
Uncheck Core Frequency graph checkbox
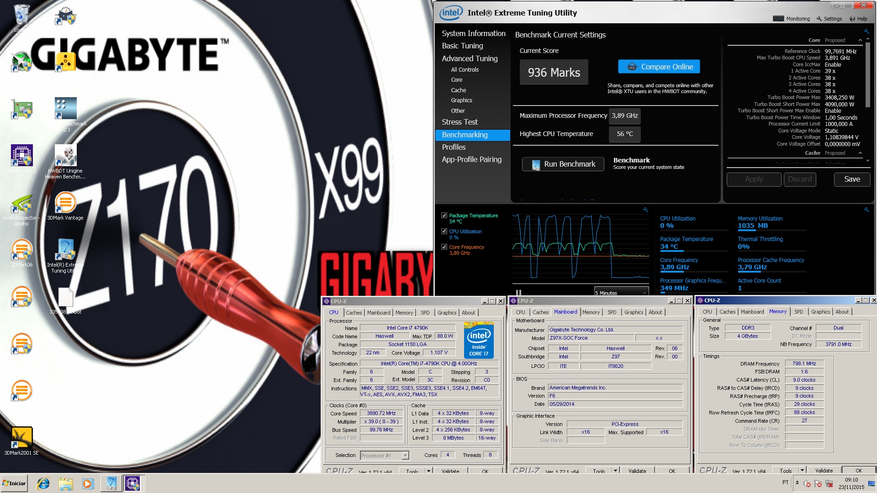click(x=444, y=247)
